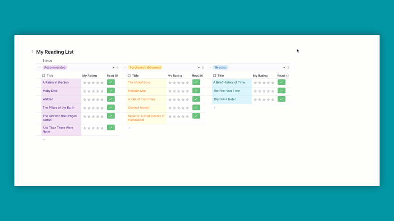Select The Pillars of the Earth cell
394x221 pixels.
[61, 108]
